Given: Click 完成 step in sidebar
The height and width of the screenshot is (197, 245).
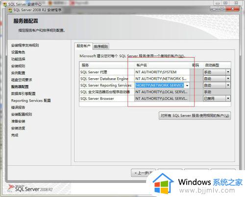Looking at the screenshot, I should 15,135.
